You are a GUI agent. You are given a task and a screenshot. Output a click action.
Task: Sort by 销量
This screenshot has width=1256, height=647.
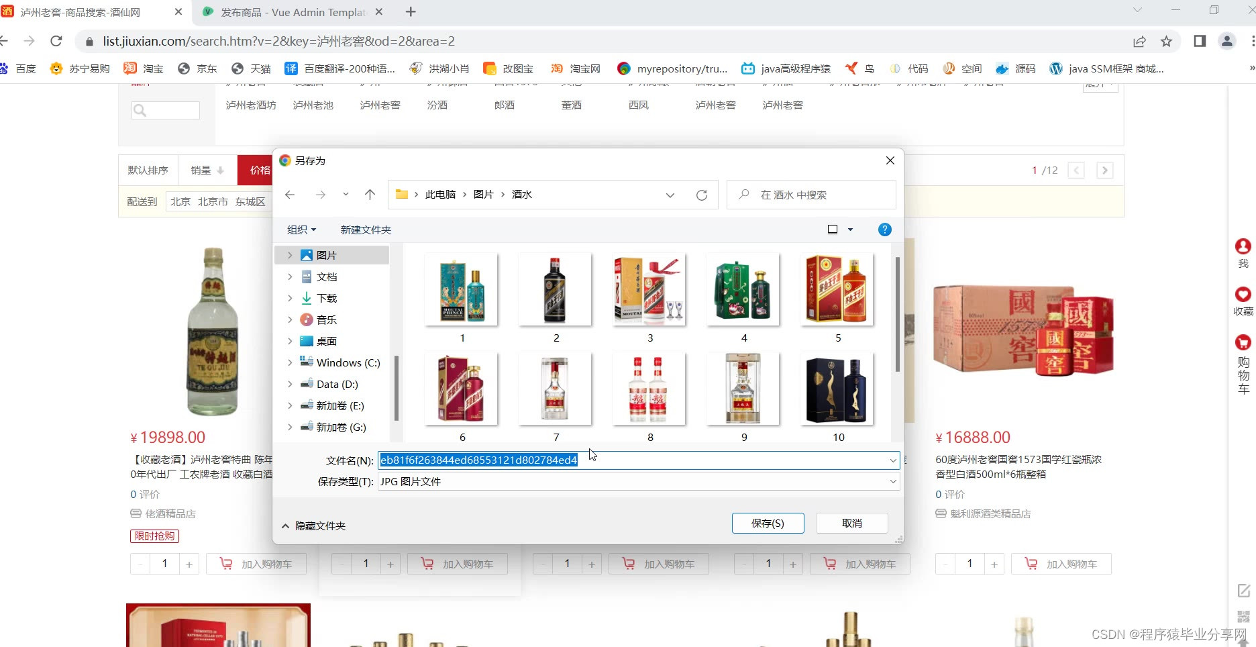coord(207,170)
